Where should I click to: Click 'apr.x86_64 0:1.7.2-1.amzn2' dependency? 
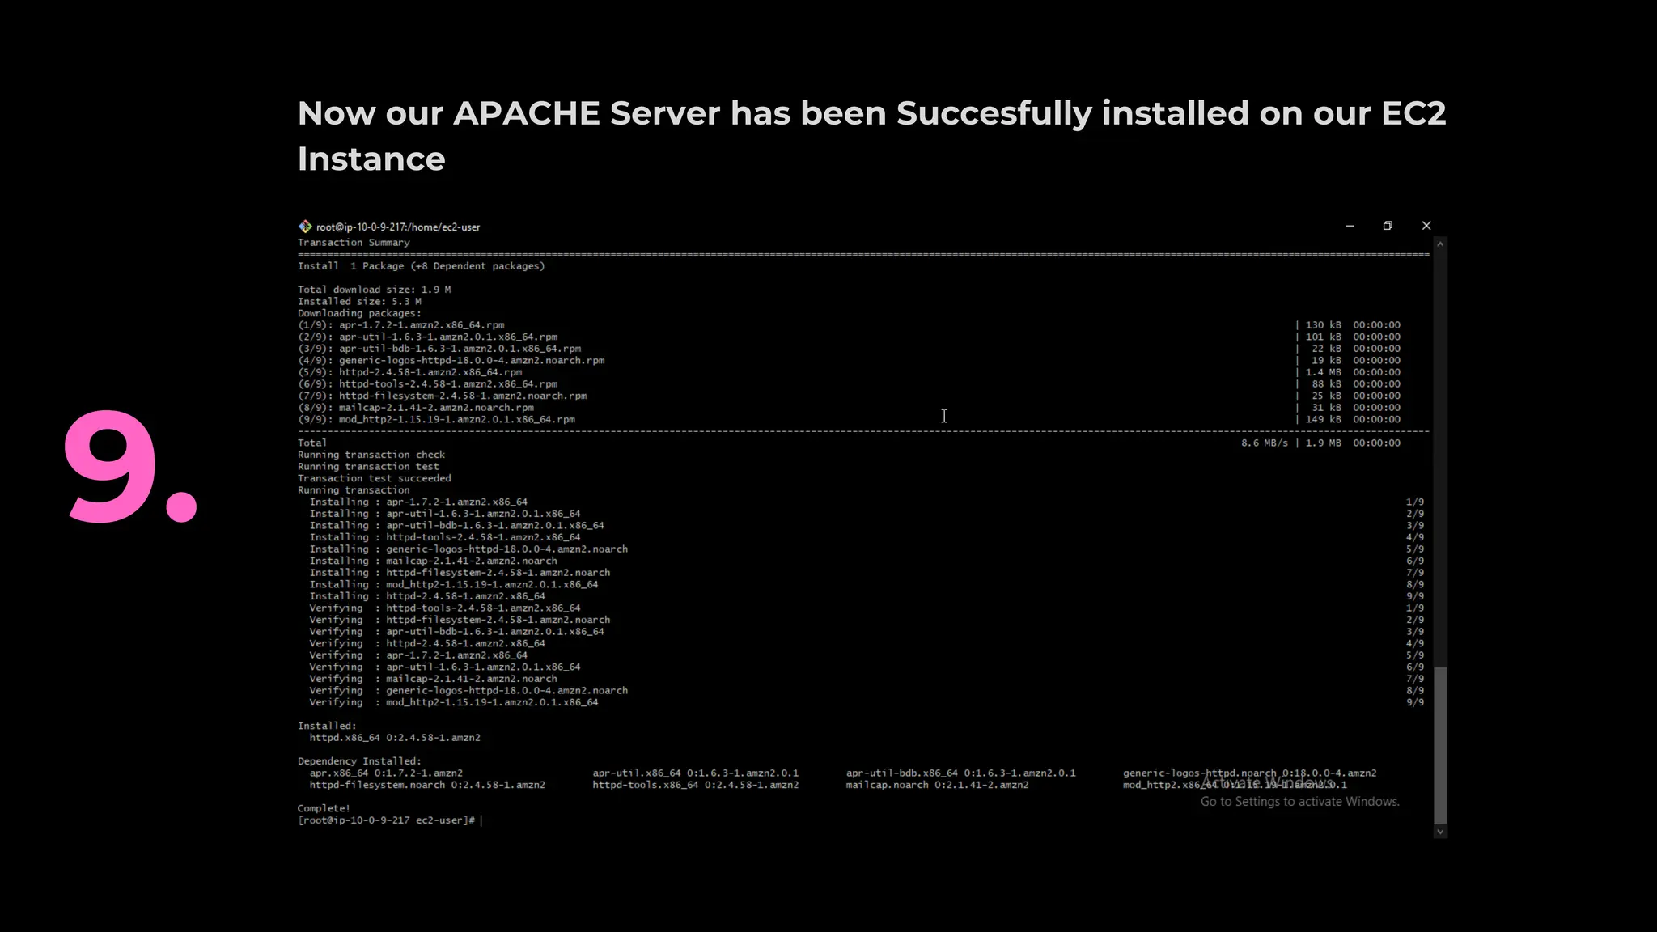(x=386, y=773)
